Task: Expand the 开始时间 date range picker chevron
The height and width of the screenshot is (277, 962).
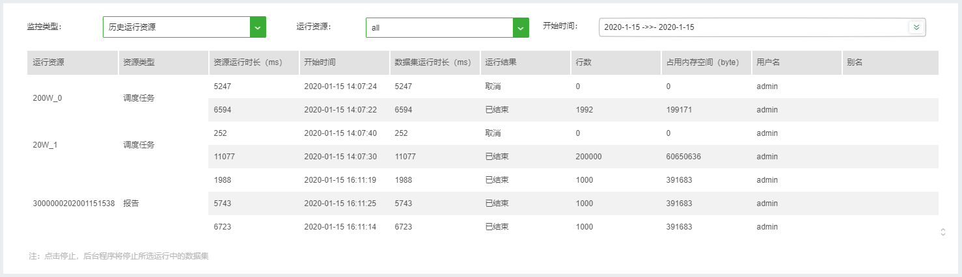Action: pyautogui.click(x=916, y=27)
